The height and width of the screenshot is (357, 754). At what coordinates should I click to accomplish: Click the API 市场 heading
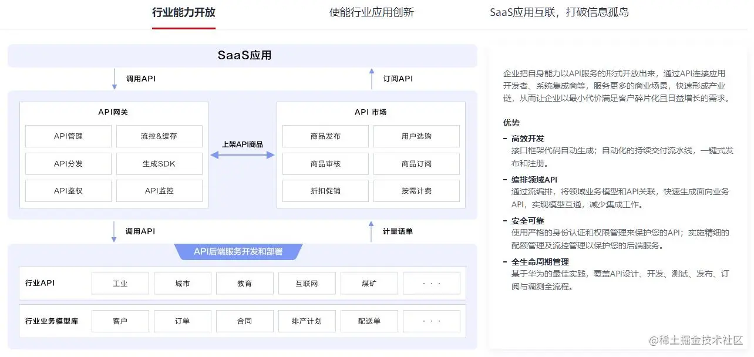coord(371,112)
